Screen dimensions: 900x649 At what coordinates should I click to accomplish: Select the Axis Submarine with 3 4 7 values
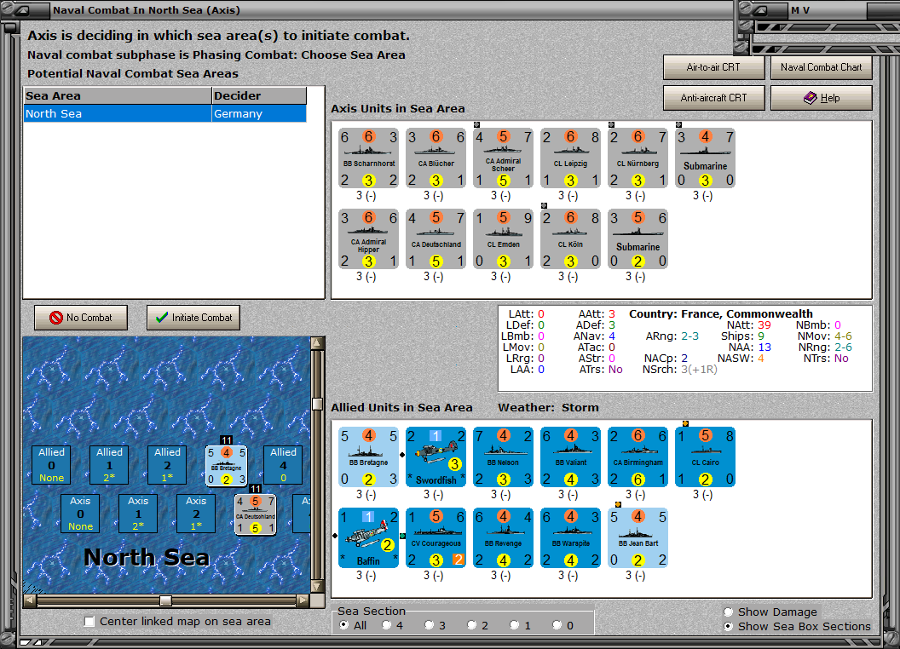[x=705, y=158]
